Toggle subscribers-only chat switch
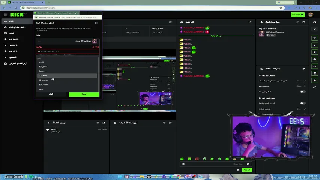Viewport: 320px width, 180px height. click(303, 91)
